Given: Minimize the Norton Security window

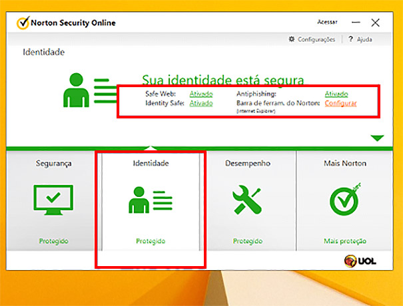Looking at the screenshot, I should pos(356,23).
